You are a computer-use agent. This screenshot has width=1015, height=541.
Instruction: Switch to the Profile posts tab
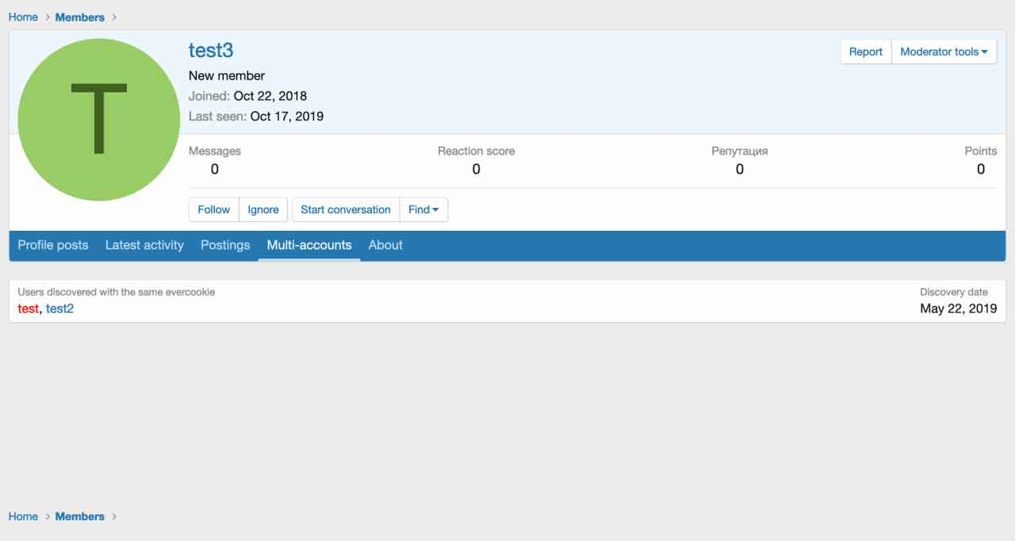[52, 245]
